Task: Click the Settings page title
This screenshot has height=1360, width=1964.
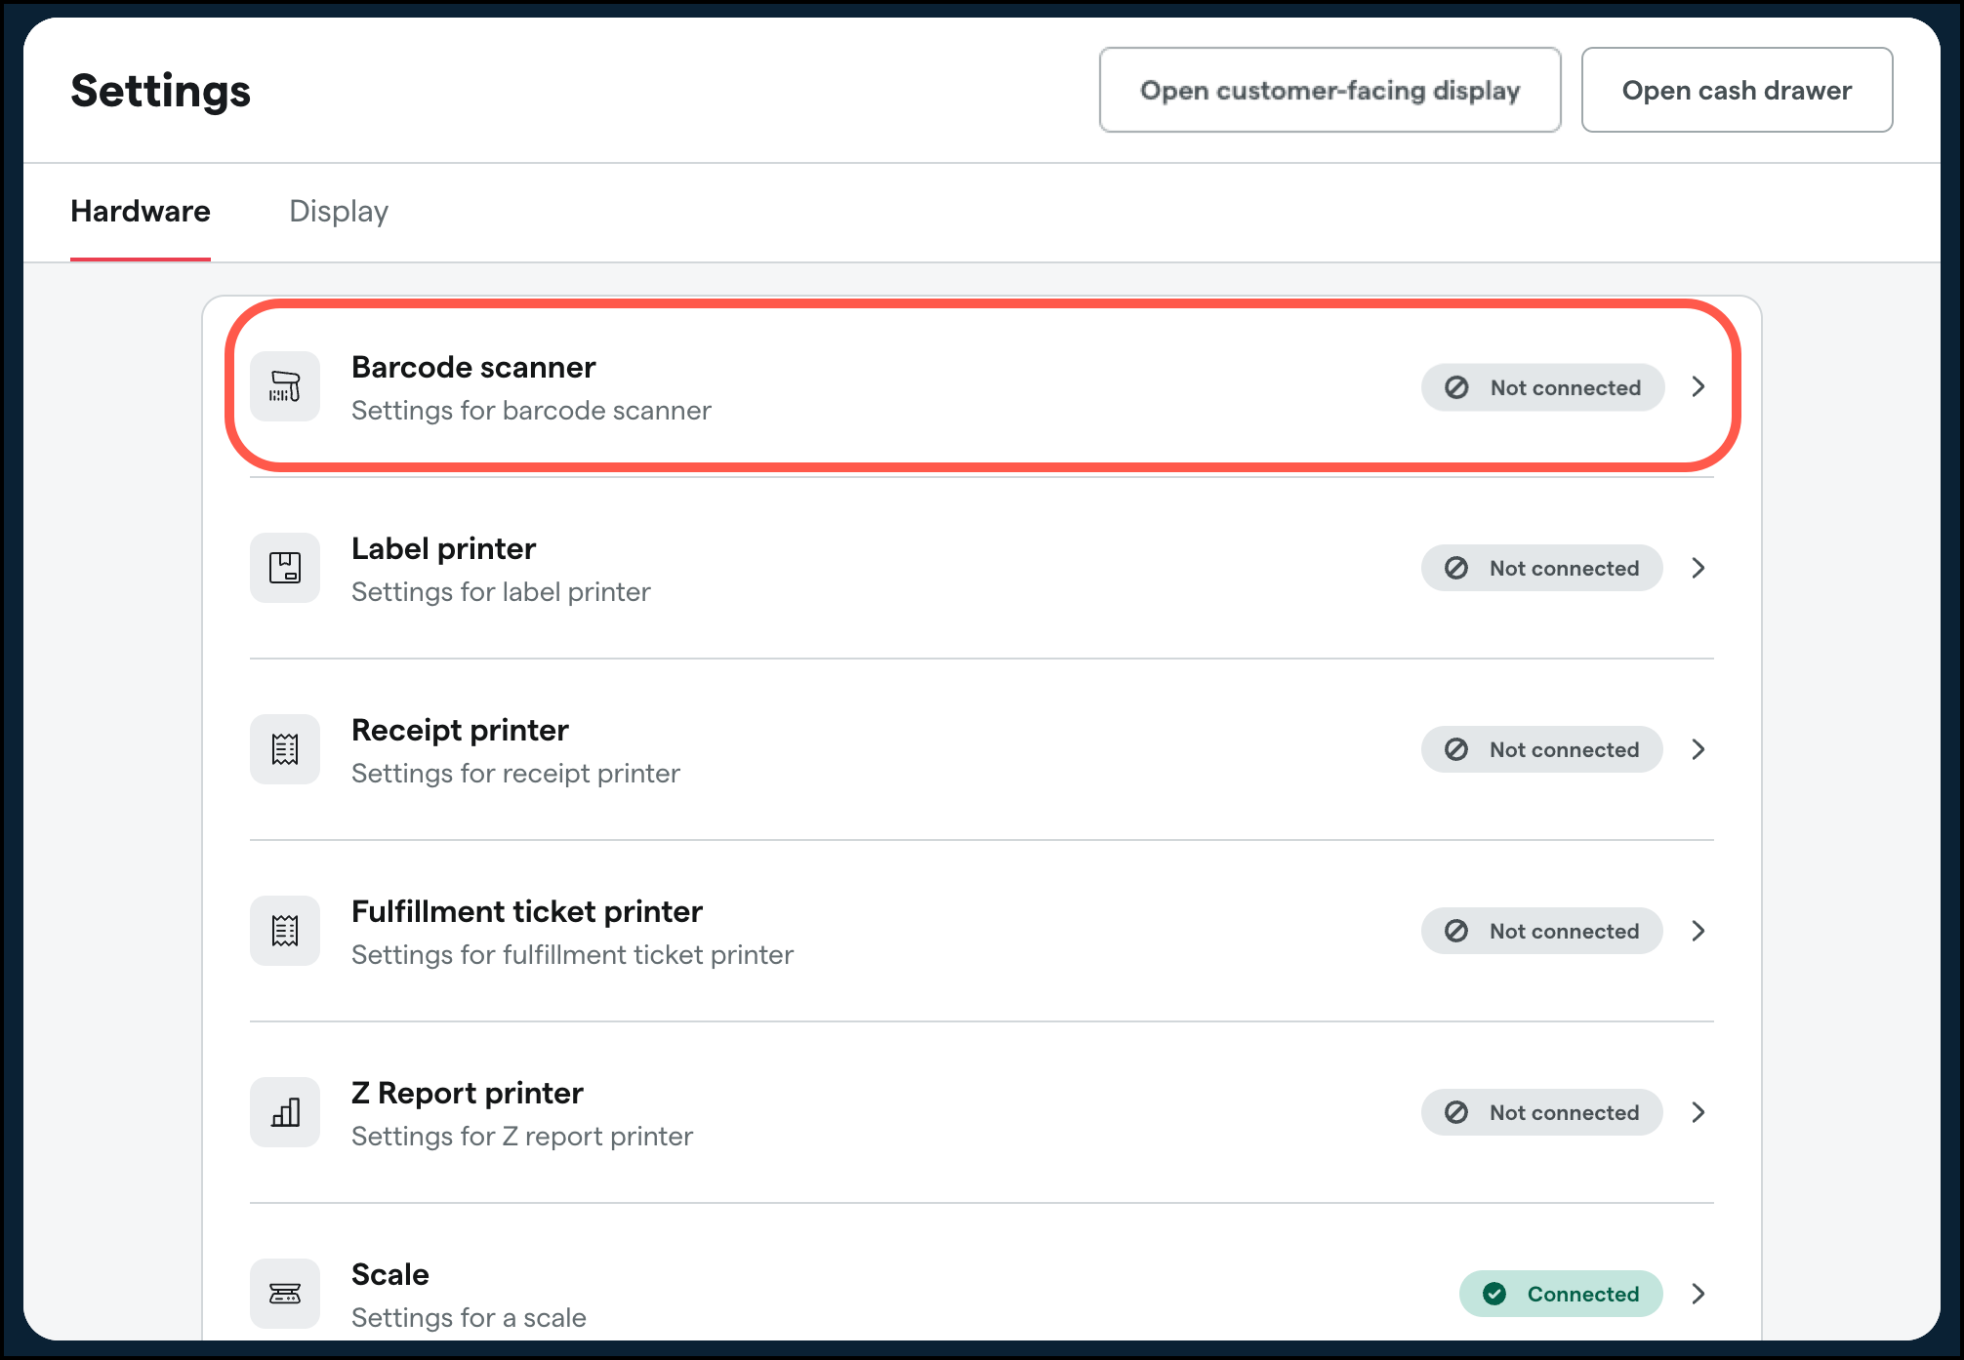Action: pos(160,90)
